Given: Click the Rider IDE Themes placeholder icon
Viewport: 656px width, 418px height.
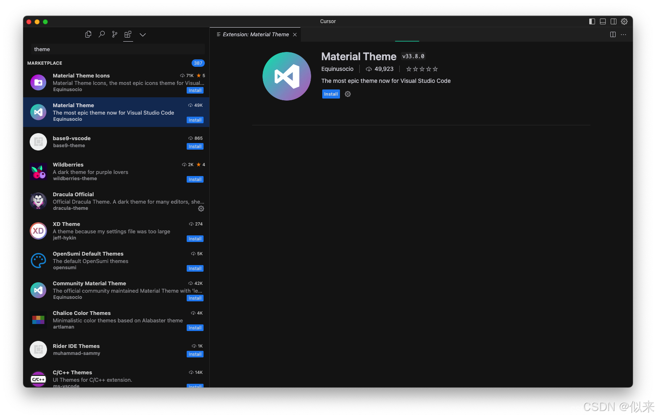Looking at the screenshot, I should coord(38,350).
